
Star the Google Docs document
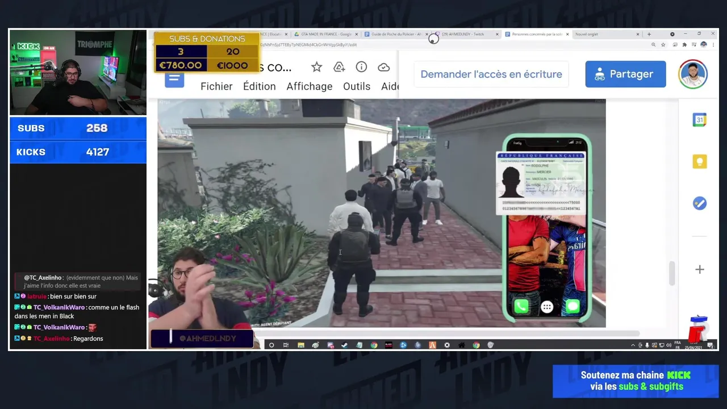[x=317, y=68]
